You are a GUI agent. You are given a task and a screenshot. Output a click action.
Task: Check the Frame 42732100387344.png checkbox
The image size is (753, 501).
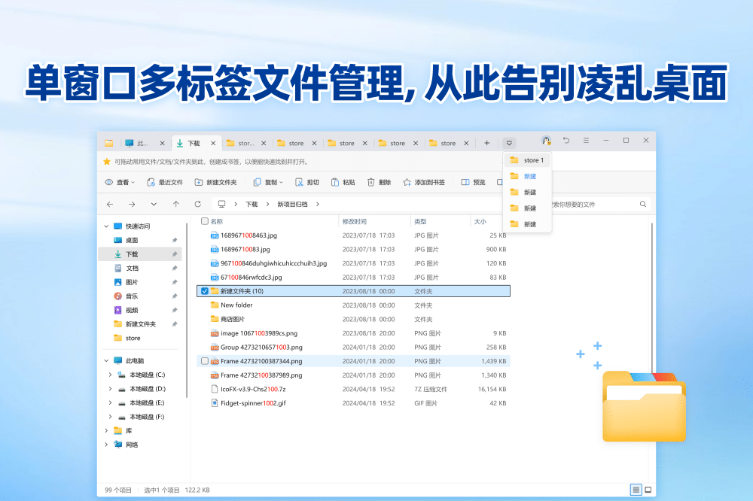(205, 361)
